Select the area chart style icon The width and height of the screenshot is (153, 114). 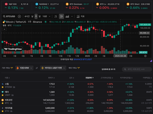click(x=67, y=16)
